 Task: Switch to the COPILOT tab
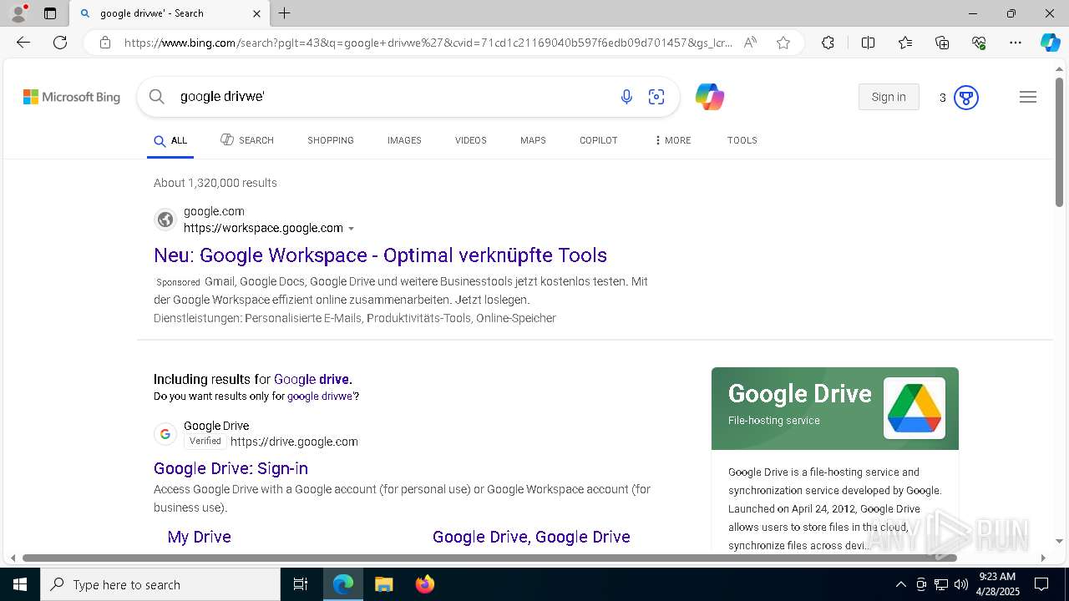coord(599,140)
